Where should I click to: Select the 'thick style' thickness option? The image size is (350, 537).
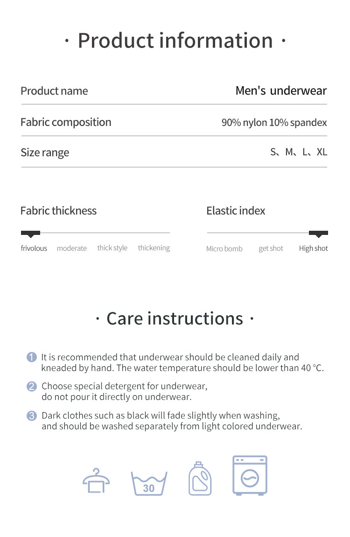pos(112,248)
